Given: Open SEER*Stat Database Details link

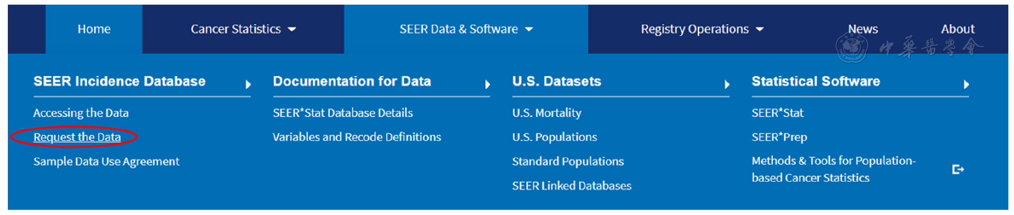Looking at the screenshot, I should 343,113.
